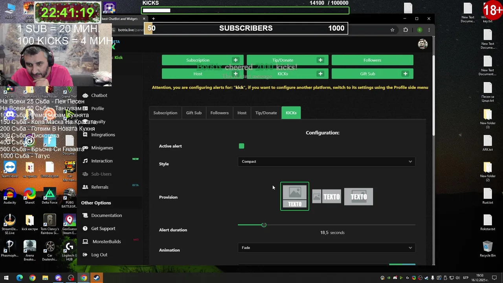Select the TeamViewer desktop shortcut
This screenshot has height=283, width=503.
[10, 169]
